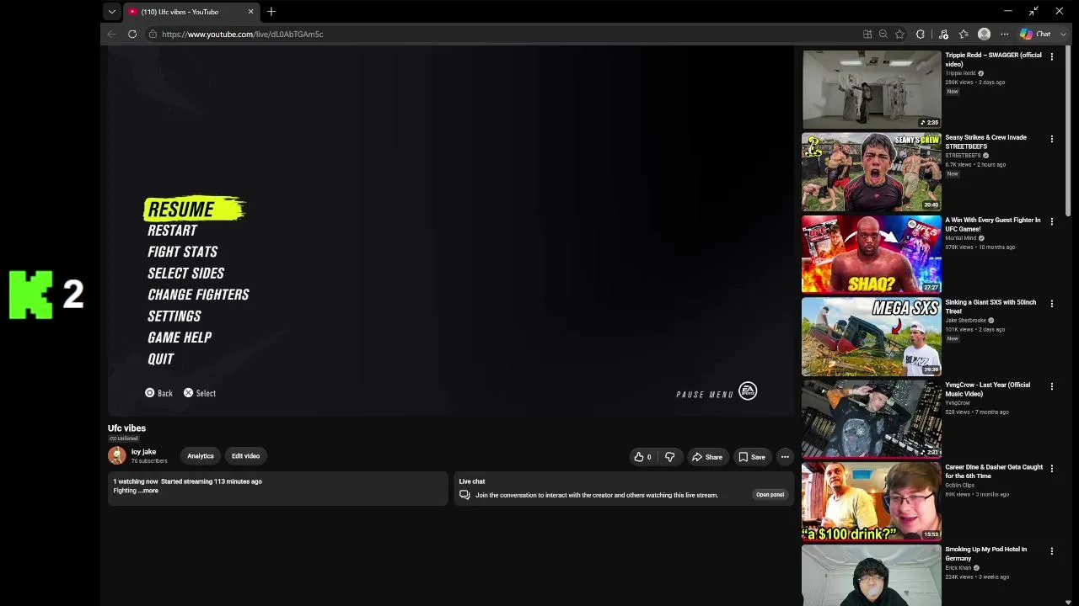Open menu for Seany Strikes video
Viewport: 1079px width, 606px height.
tap(1051, 139)
